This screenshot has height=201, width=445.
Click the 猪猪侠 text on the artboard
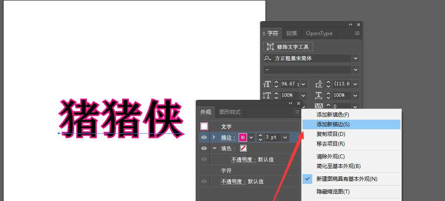coord(121,118)
